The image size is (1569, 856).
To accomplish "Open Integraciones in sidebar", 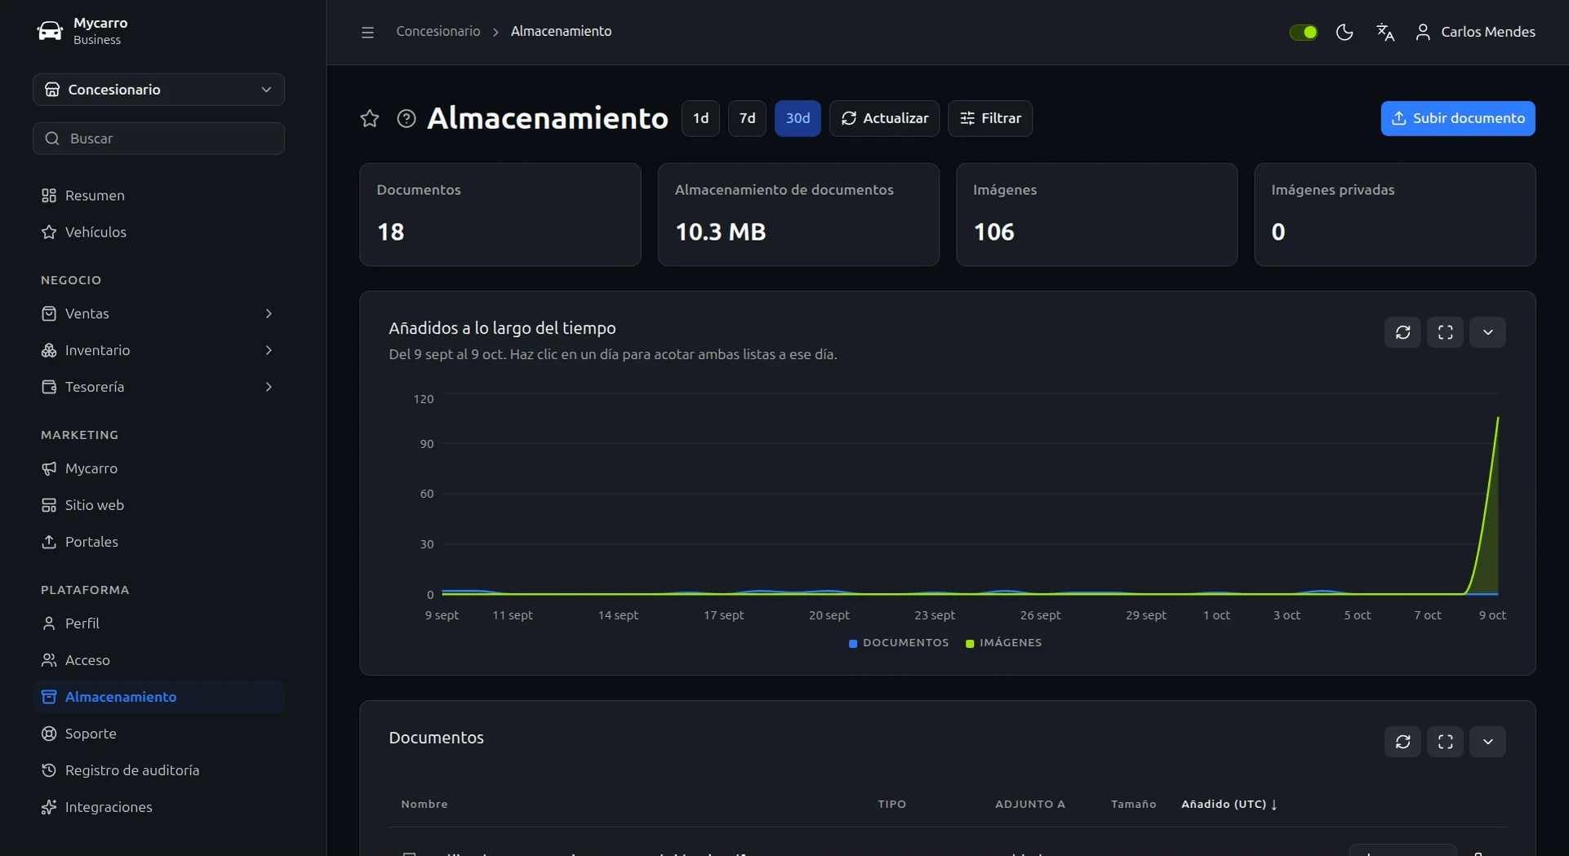I will pos(158,807).
